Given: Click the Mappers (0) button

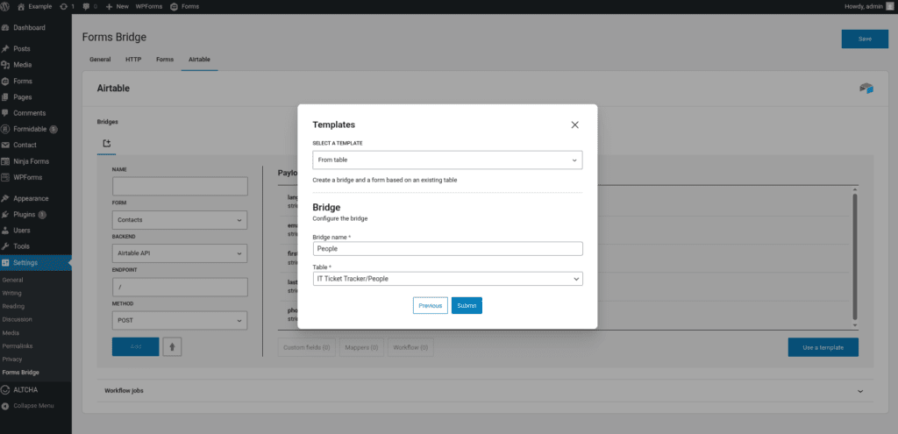Looking at the screenshot, I should (361, 347).
